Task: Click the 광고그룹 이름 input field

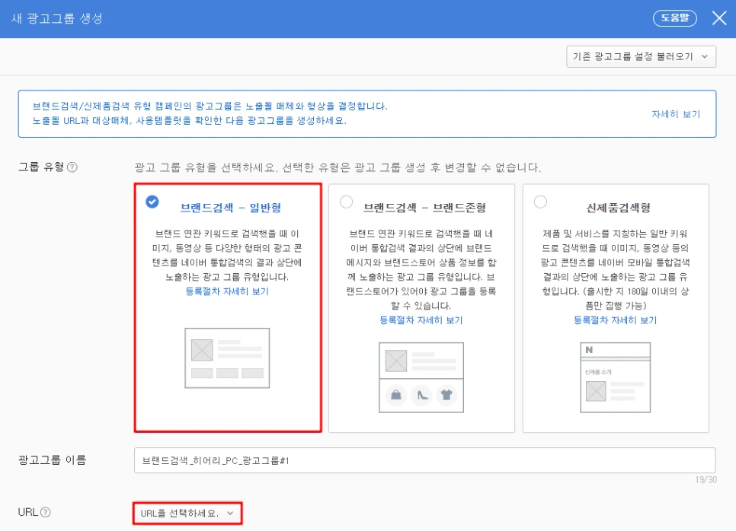Action: click(x=425, y=461)
